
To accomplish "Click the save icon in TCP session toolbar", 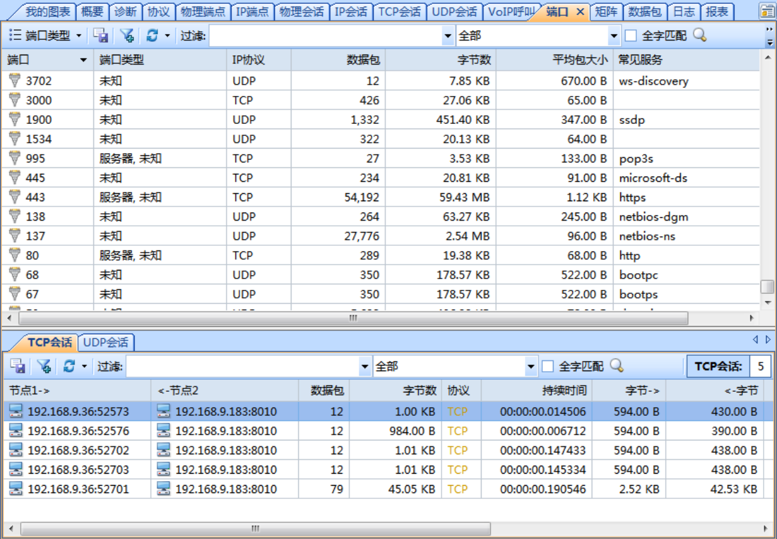I will pos(18,366).
